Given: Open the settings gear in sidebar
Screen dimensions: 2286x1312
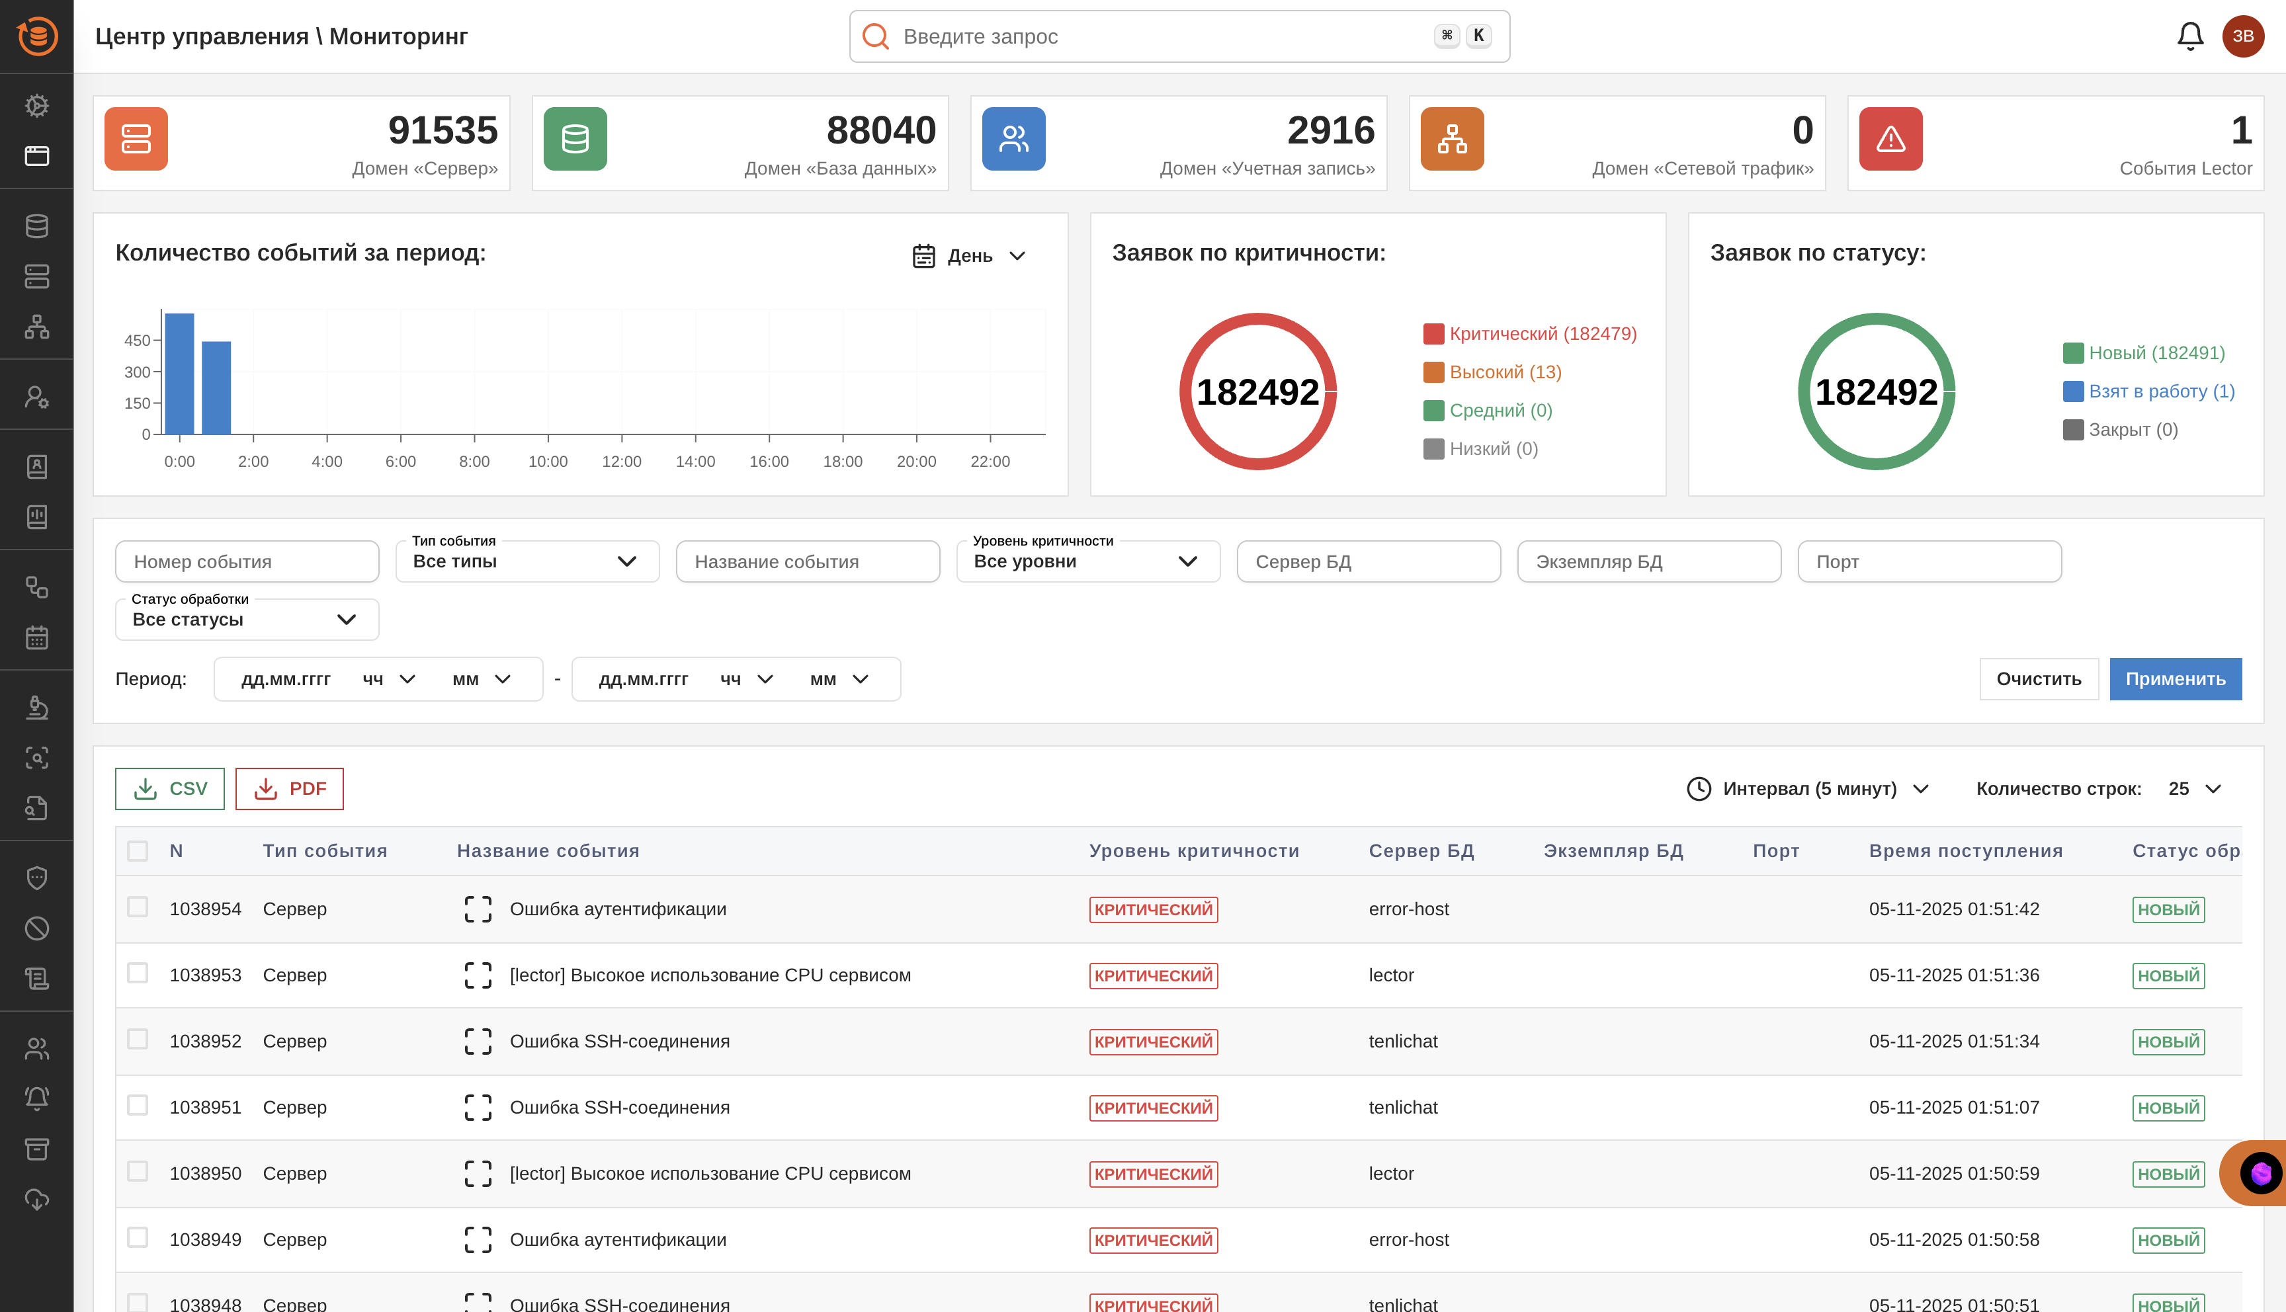Looking at the screenshot, I should (36, 105).
